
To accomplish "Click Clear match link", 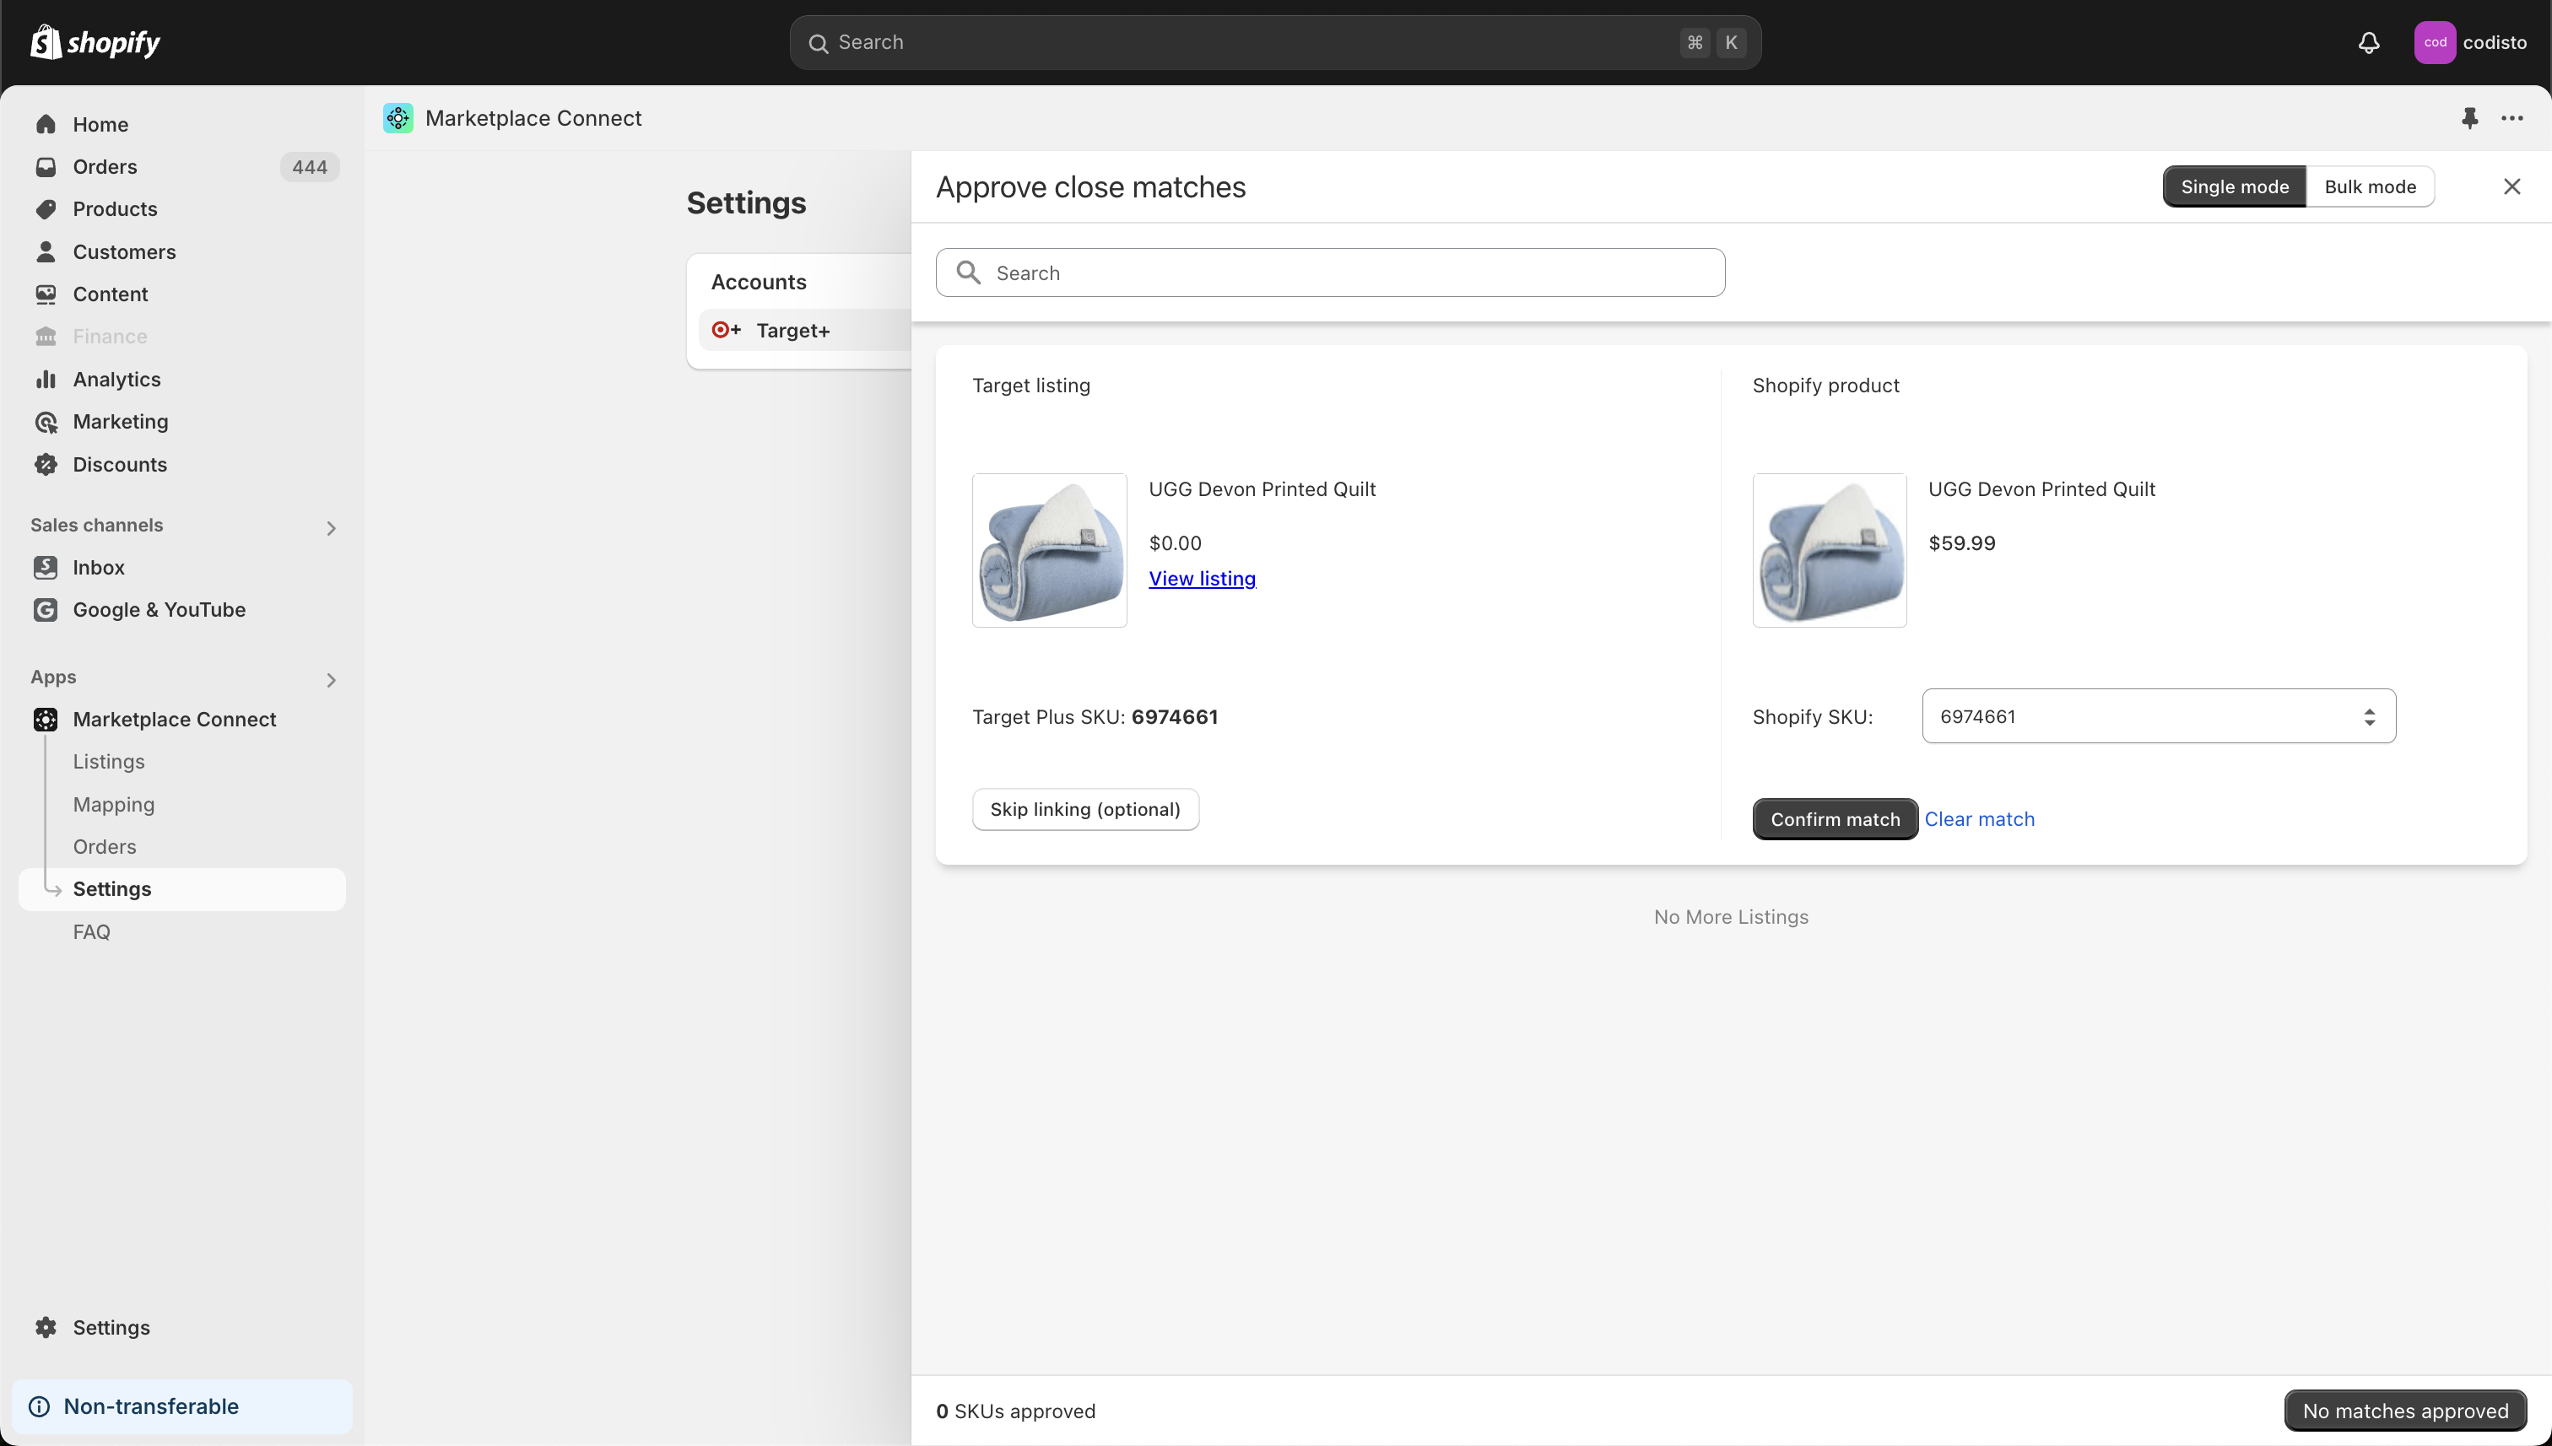I will click(1979, 819).
